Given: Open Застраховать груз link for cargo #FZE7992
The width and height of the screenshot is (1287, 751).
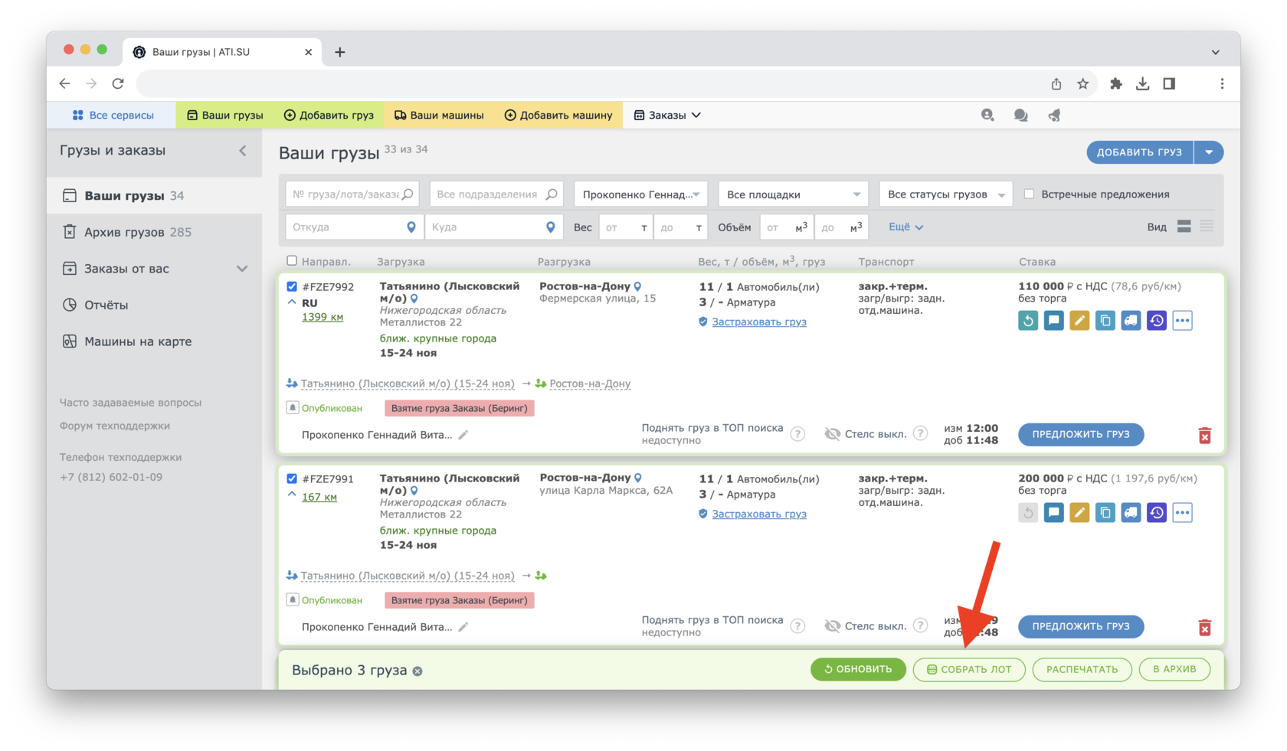Looking at the screenshot, I should point(758,322).
